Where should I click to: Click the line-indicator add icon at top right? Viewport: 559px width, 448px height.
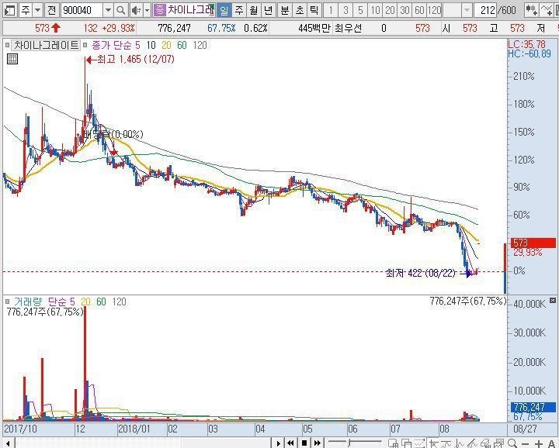click(x=546, y=10)
